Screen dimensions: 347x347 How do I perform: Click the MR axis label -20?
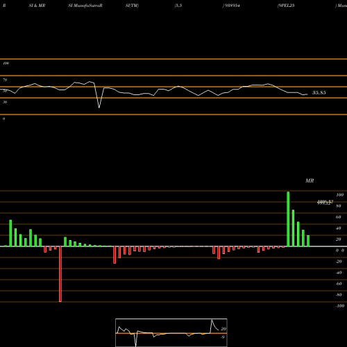click(339, 262)
